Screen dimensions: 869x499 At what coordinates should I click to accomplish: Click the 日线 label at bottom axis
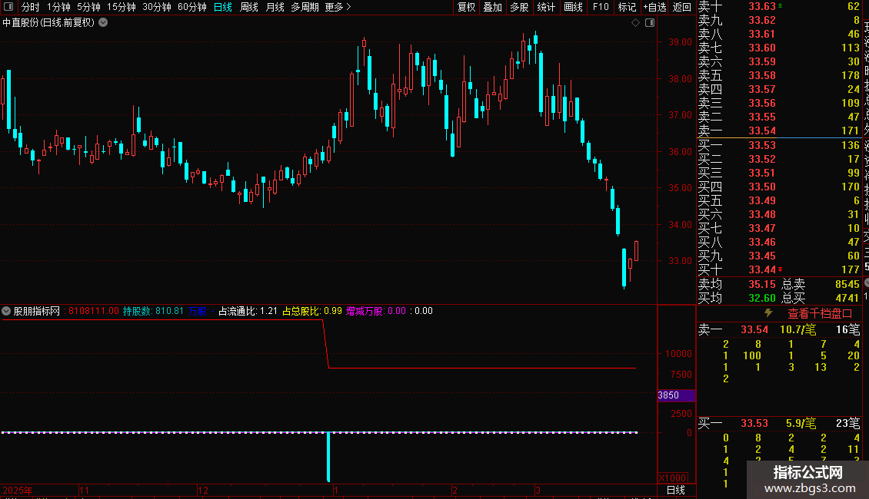(x=675, y=490)
